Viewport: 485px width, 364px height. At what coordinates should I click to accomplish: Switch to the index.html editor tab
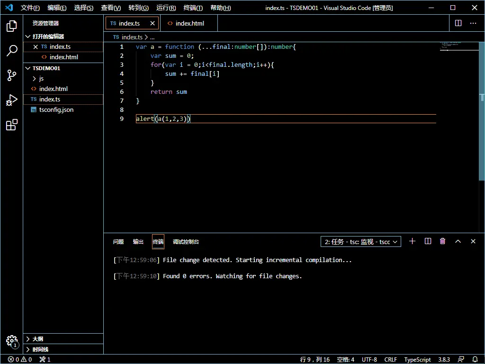coord(189,23)
